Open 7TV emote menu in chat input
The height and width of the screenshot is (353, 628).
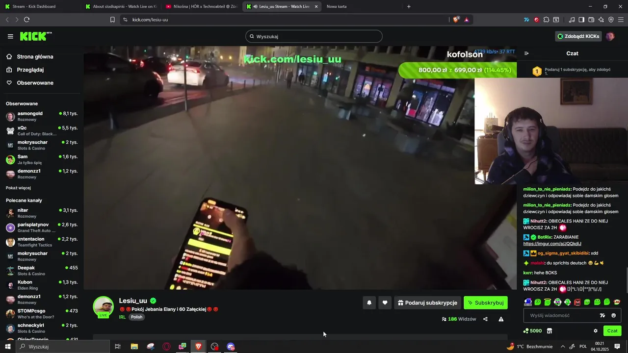pyautogui.click(x=602, y=316)
